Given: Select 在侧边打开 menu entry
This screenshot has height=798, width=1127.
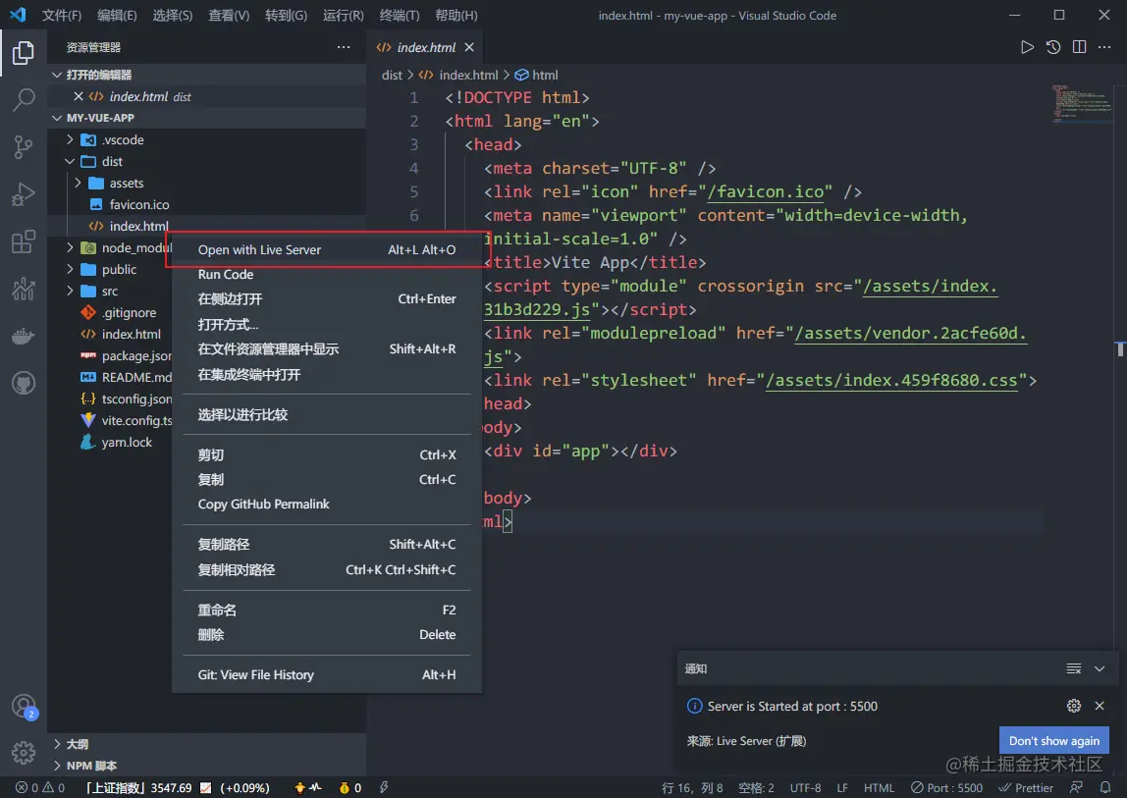Looking at the screenshot, I should pyautogui.click(x=327, y=299).
